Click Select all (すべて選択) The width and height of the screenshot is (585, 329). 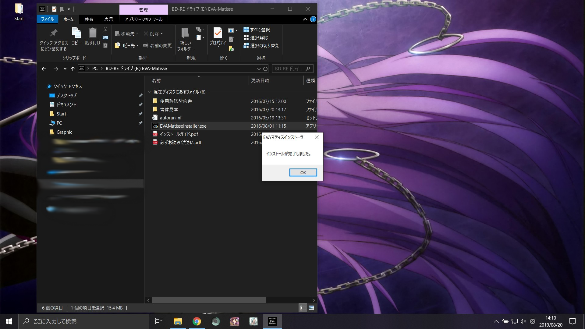tap(257, 30)
